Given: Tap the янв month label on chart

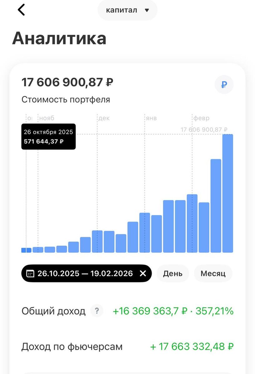Looking at the screenshot, I should click(x=151, y=118).
